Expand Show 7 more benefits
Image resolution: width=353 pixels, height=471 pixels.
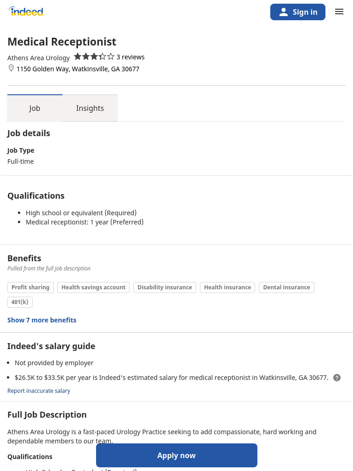[42, 320]
